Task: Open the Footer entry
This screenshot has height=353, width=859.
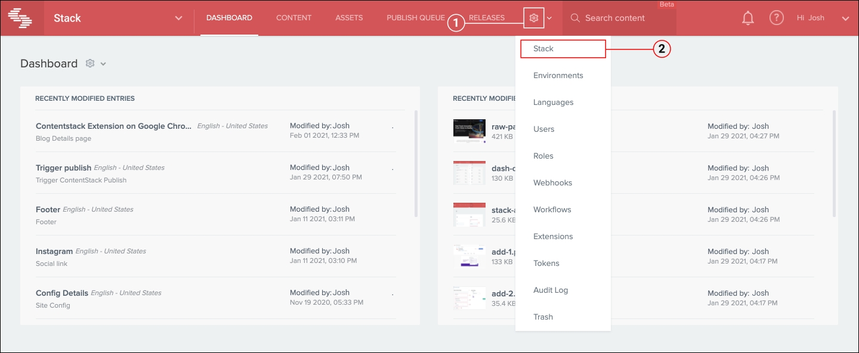Action: tap(48, 209)
